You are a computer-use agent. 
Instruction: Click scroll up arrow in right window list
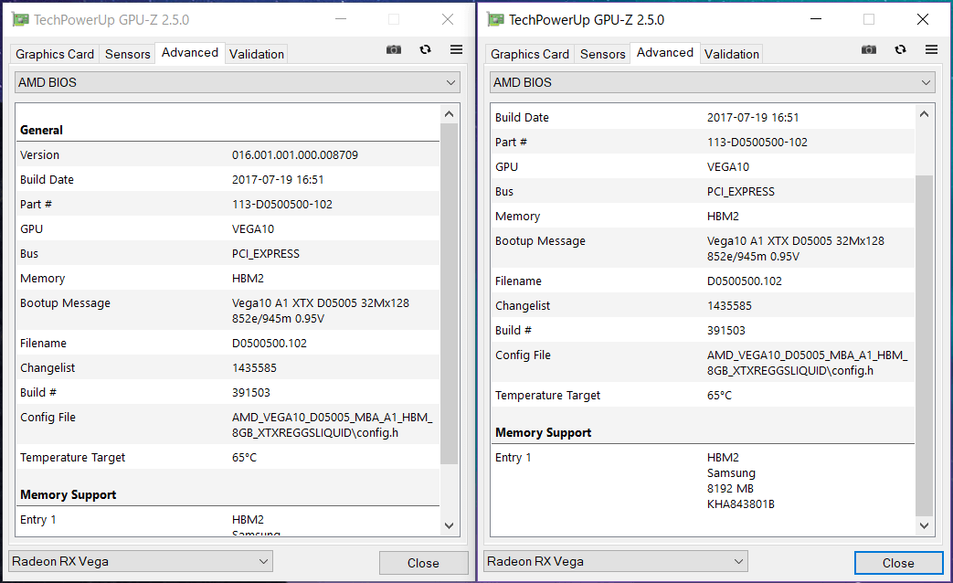[x=925, y=114]
